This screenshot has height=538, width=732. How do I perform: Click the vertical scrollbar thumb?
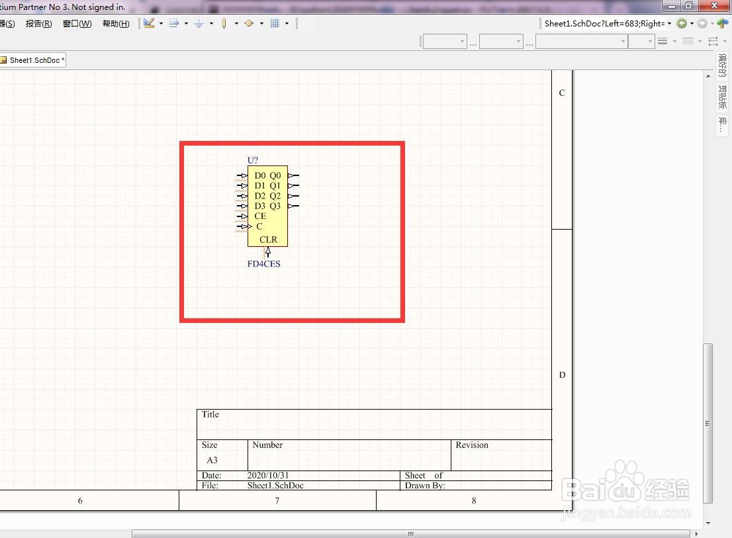coord(708,424)
